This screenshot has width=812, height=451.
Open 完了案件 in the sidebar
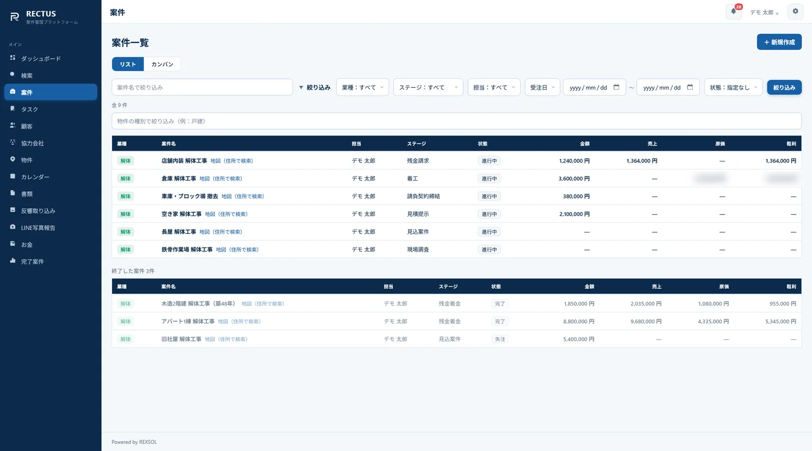pos(51,261)
